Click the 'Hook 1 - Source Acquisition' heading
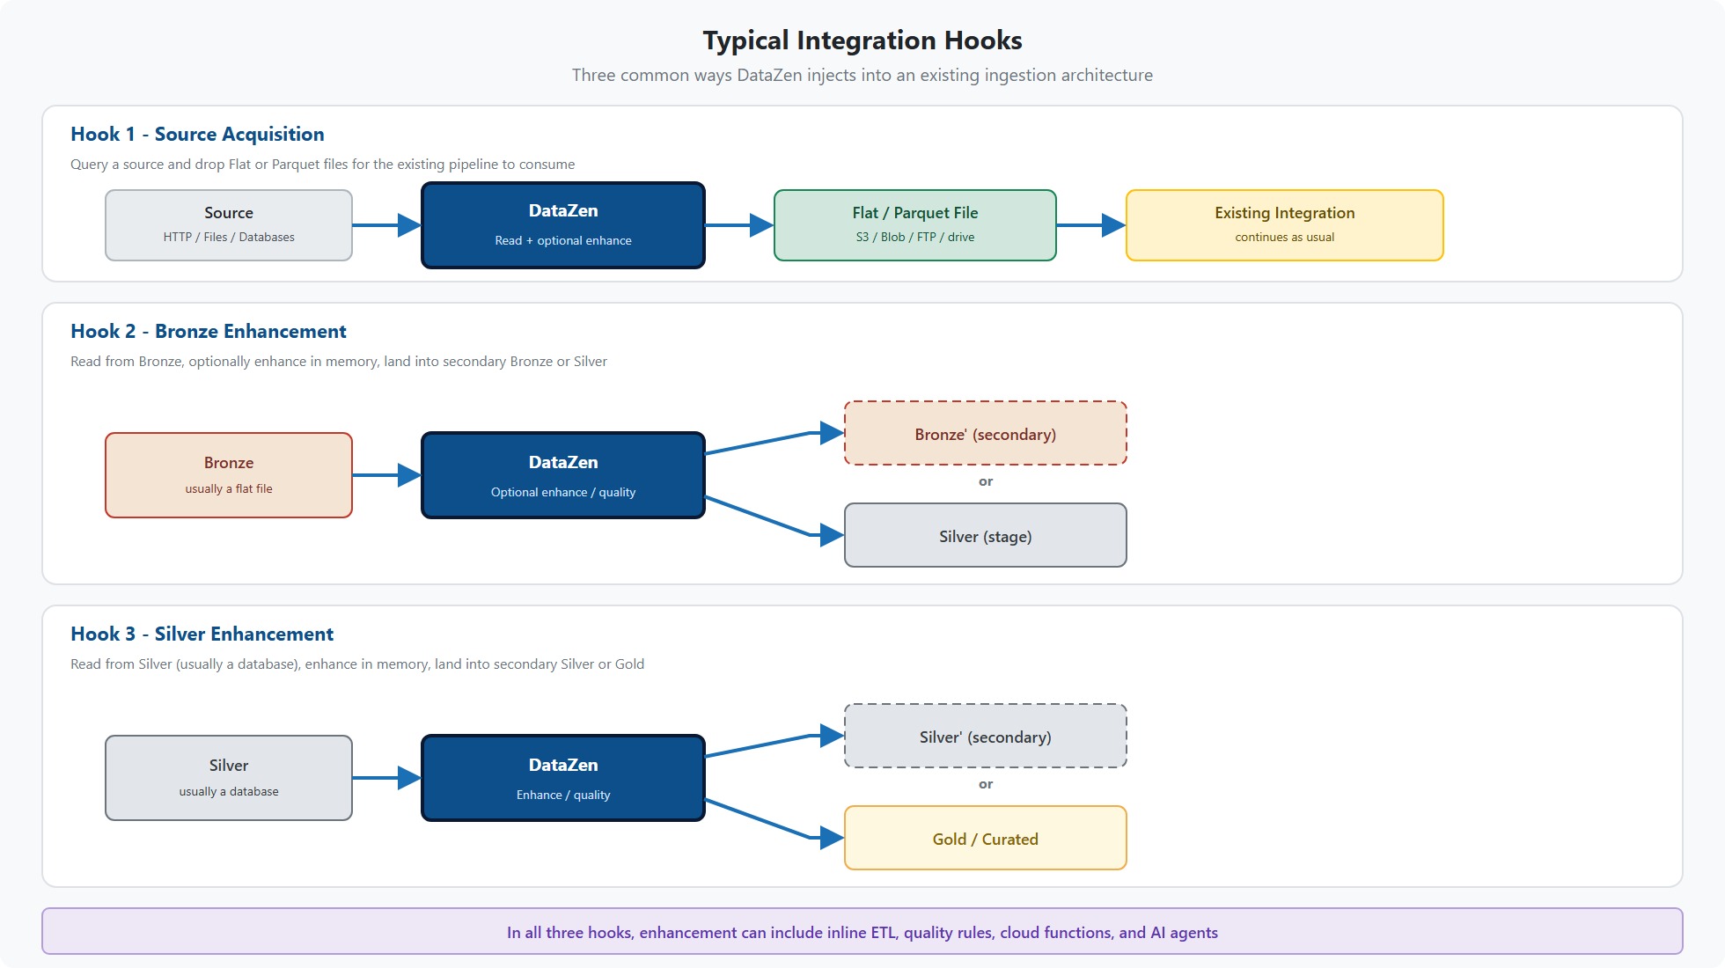 197,134
